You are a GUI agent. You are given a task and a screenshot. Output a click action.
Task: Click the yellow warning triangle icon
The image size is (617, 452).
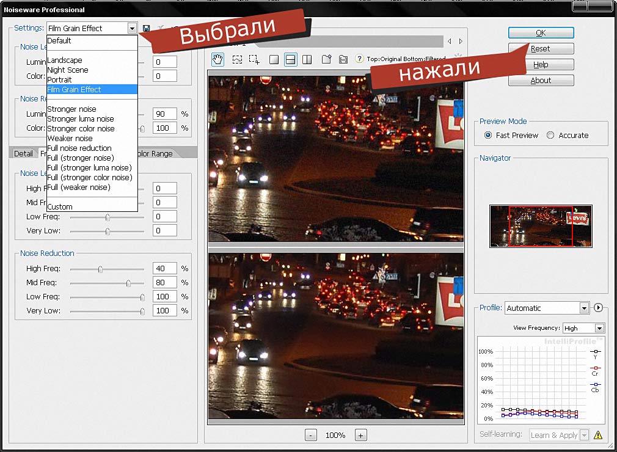tap(597, 435)
